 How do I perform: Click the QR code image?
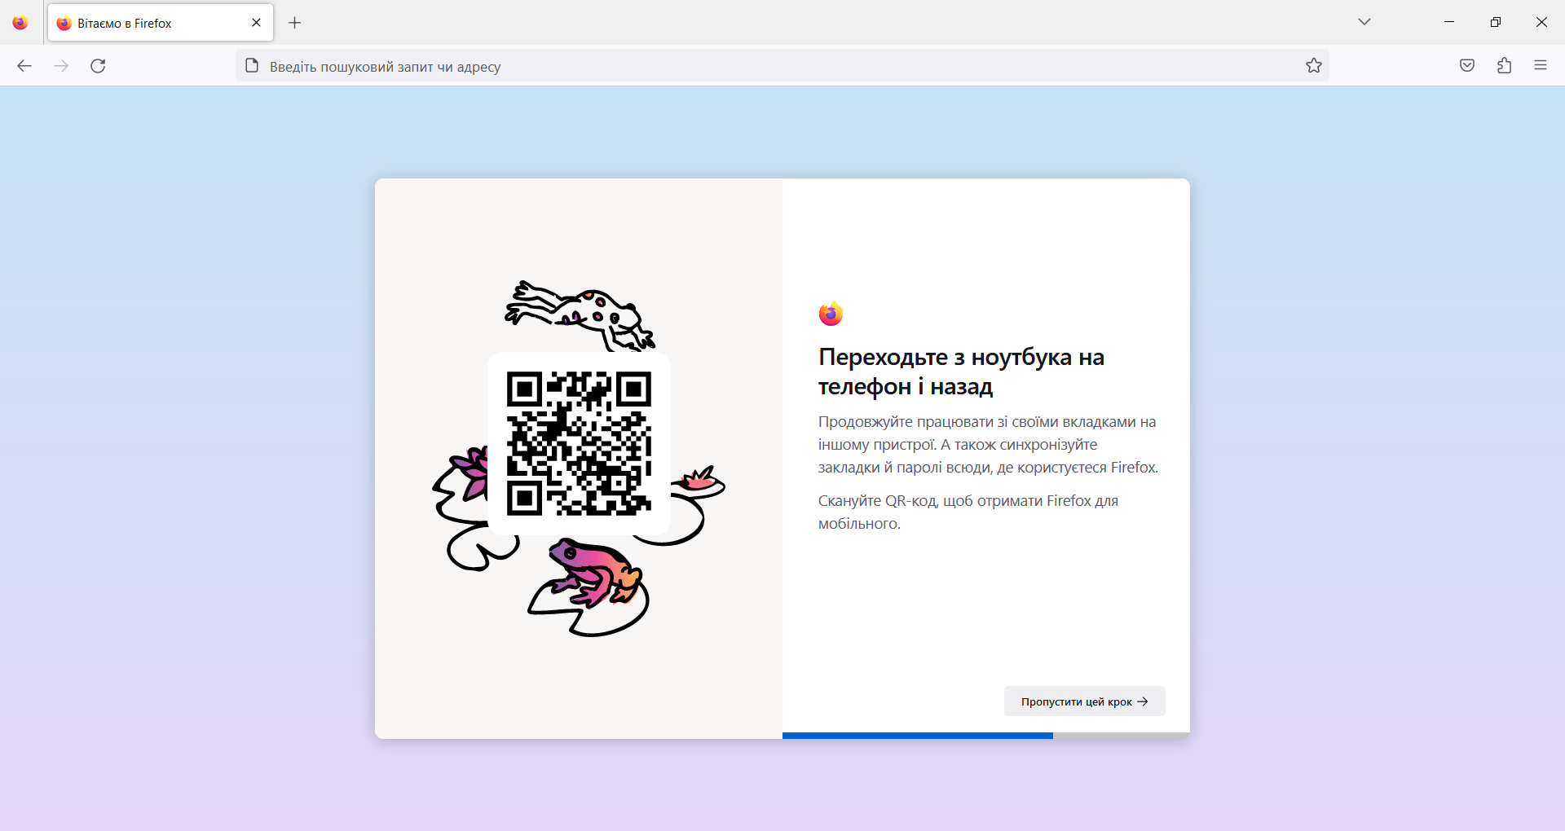[x=579, y=444]
